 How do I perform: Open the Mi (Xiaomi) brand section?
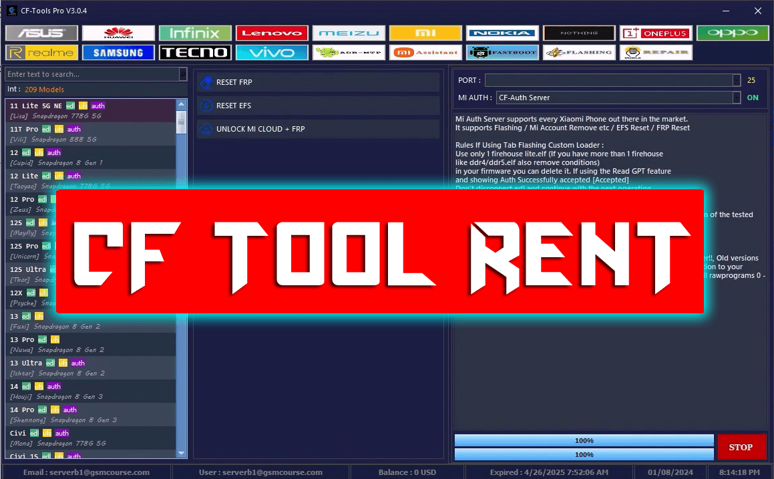425,33
